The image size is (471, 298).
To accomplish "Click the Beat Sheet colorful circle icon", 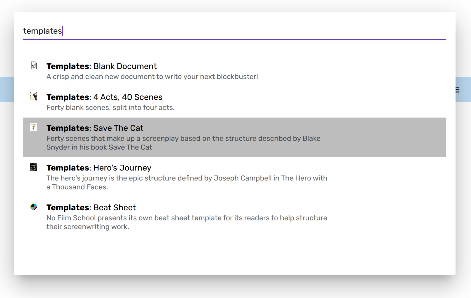I will point(34,207).
